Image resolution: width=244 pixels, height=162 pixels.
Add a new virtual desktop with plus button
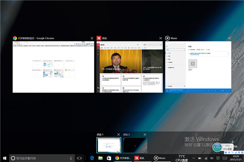tap(232, 142)
